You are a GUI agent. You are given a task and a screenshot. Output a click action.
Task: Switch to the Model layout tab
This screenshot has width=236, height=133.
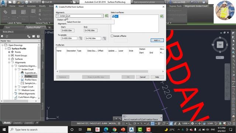(7, 123)
